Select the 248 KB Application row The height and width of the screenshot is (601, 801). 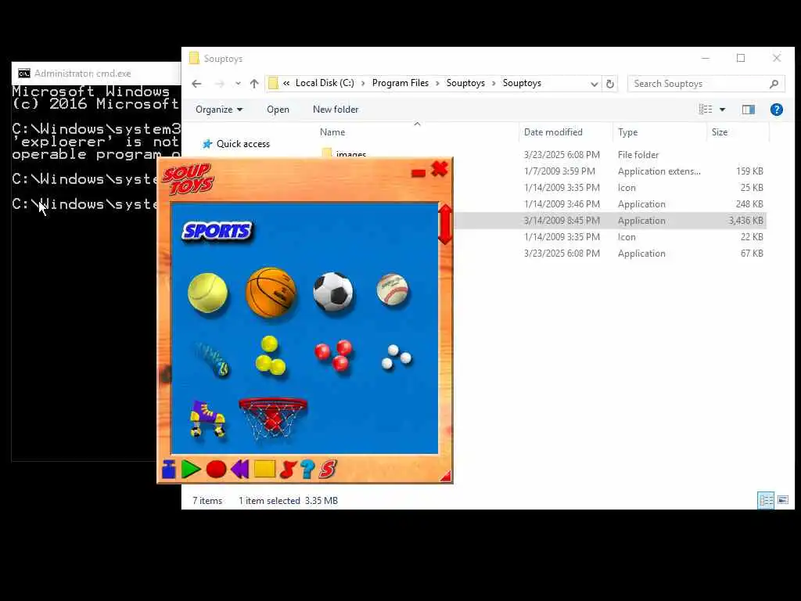[610, 204]
